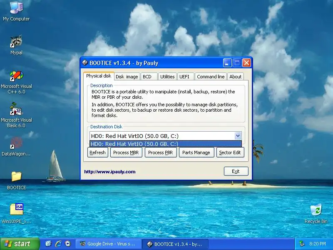This screenshot has width=333, height=250.
Task: Click the 8:20 PM system clock
Action: [x=318, y=244]
